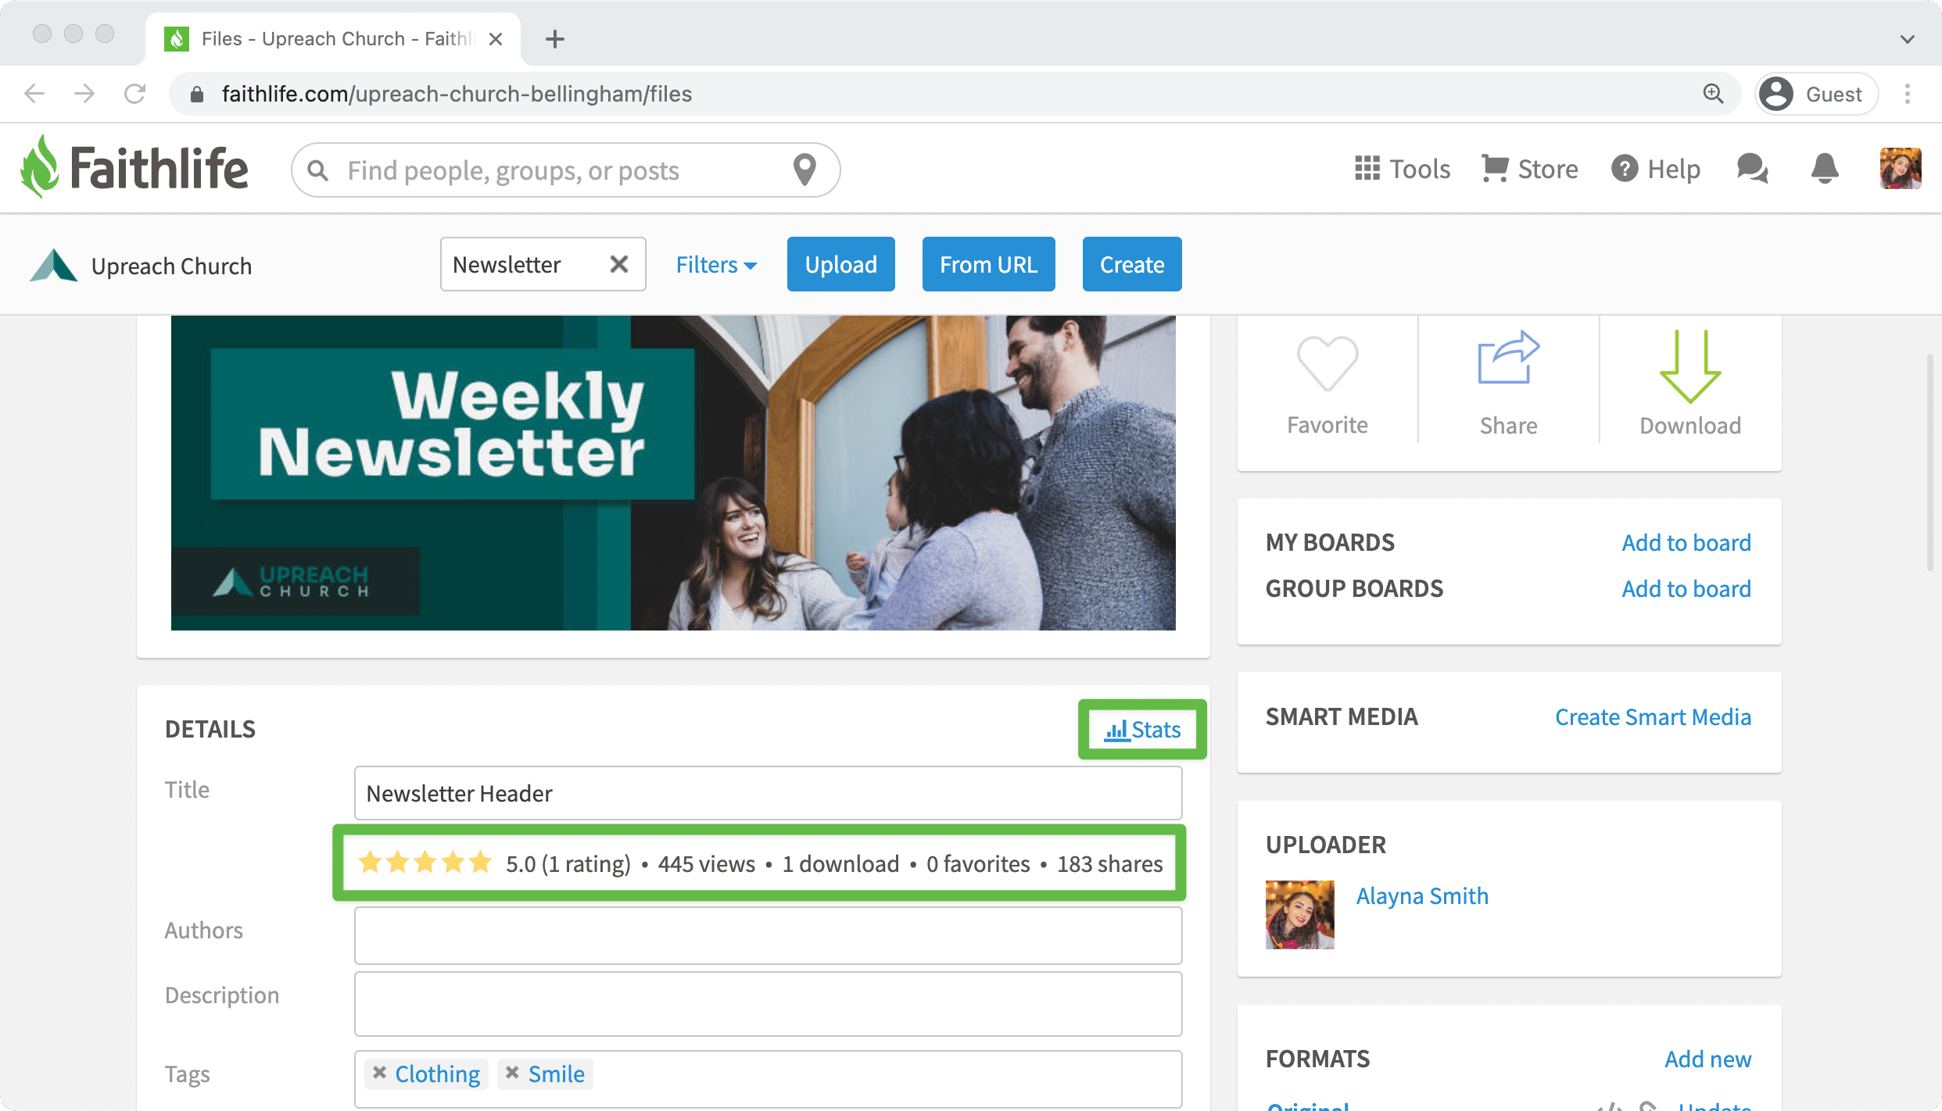This screenshot has height=1111, width=1942.
Task: Add to board under My Boards
Action: tap(1686, 542)
